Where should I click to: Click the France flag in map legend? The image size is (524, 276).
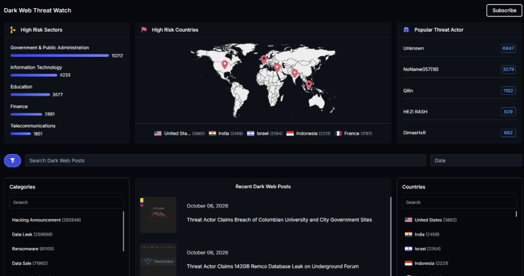[338, 134]
